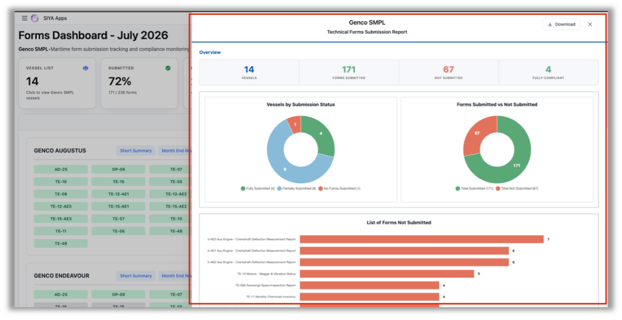Click the Forms Dashboard - July 2026 title

click(93, 35)
